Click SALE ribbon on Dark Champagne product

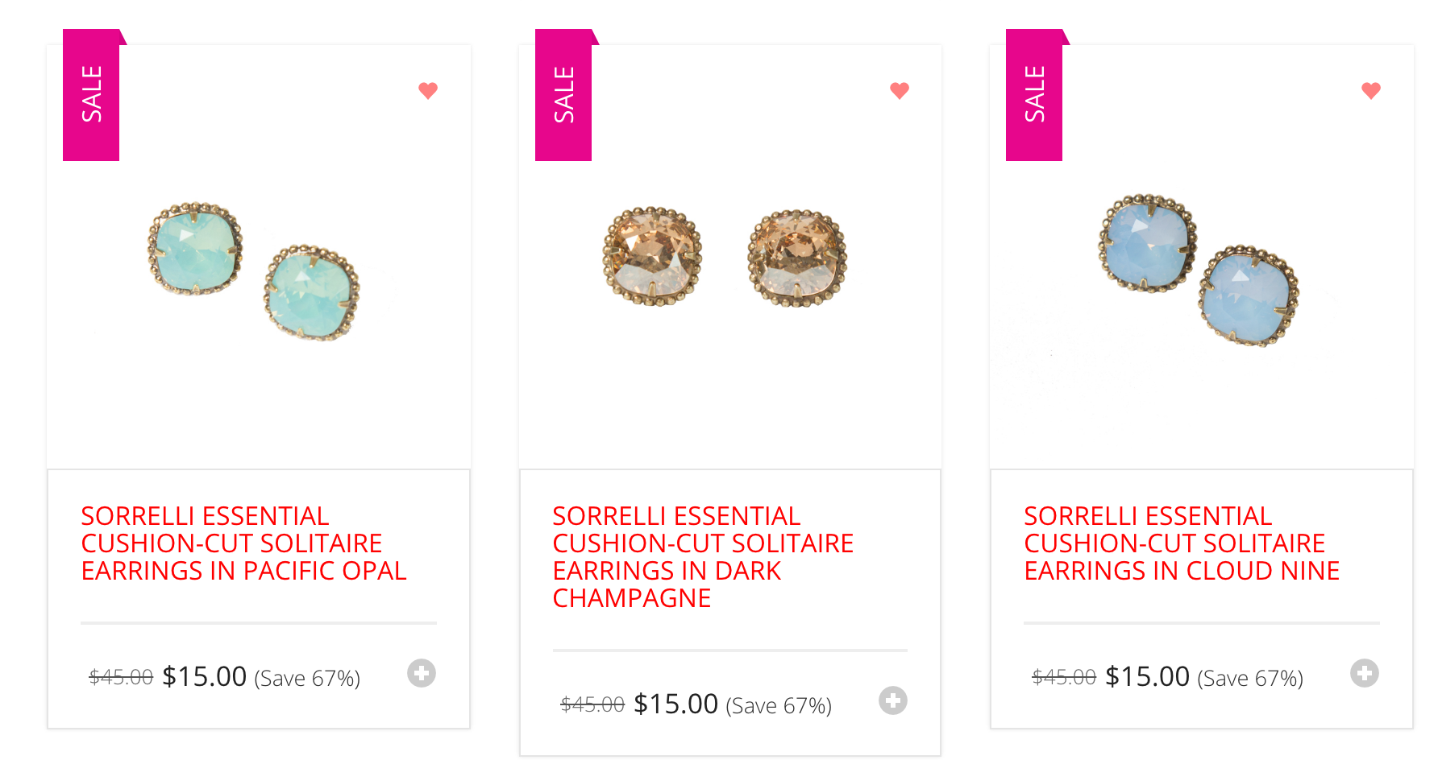pos(563,95)
